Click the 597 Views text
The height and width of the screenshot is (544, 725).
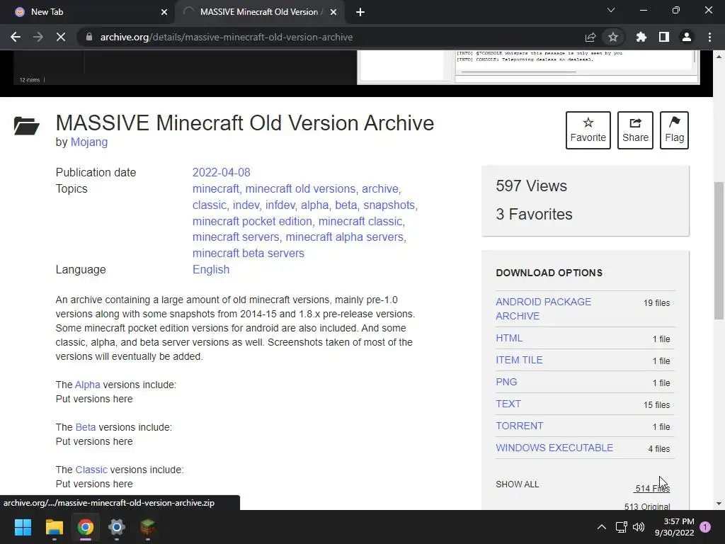tap(531, 186)
